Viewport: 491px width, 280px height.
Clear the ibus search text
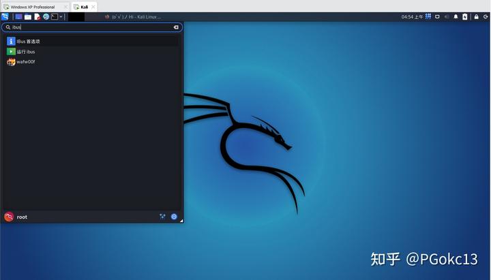coord(176,27)
